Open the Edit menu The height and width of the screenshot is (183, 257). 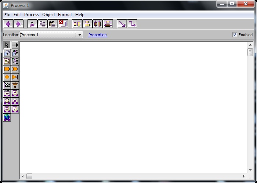pyautogui.click(x=17, y=15)
